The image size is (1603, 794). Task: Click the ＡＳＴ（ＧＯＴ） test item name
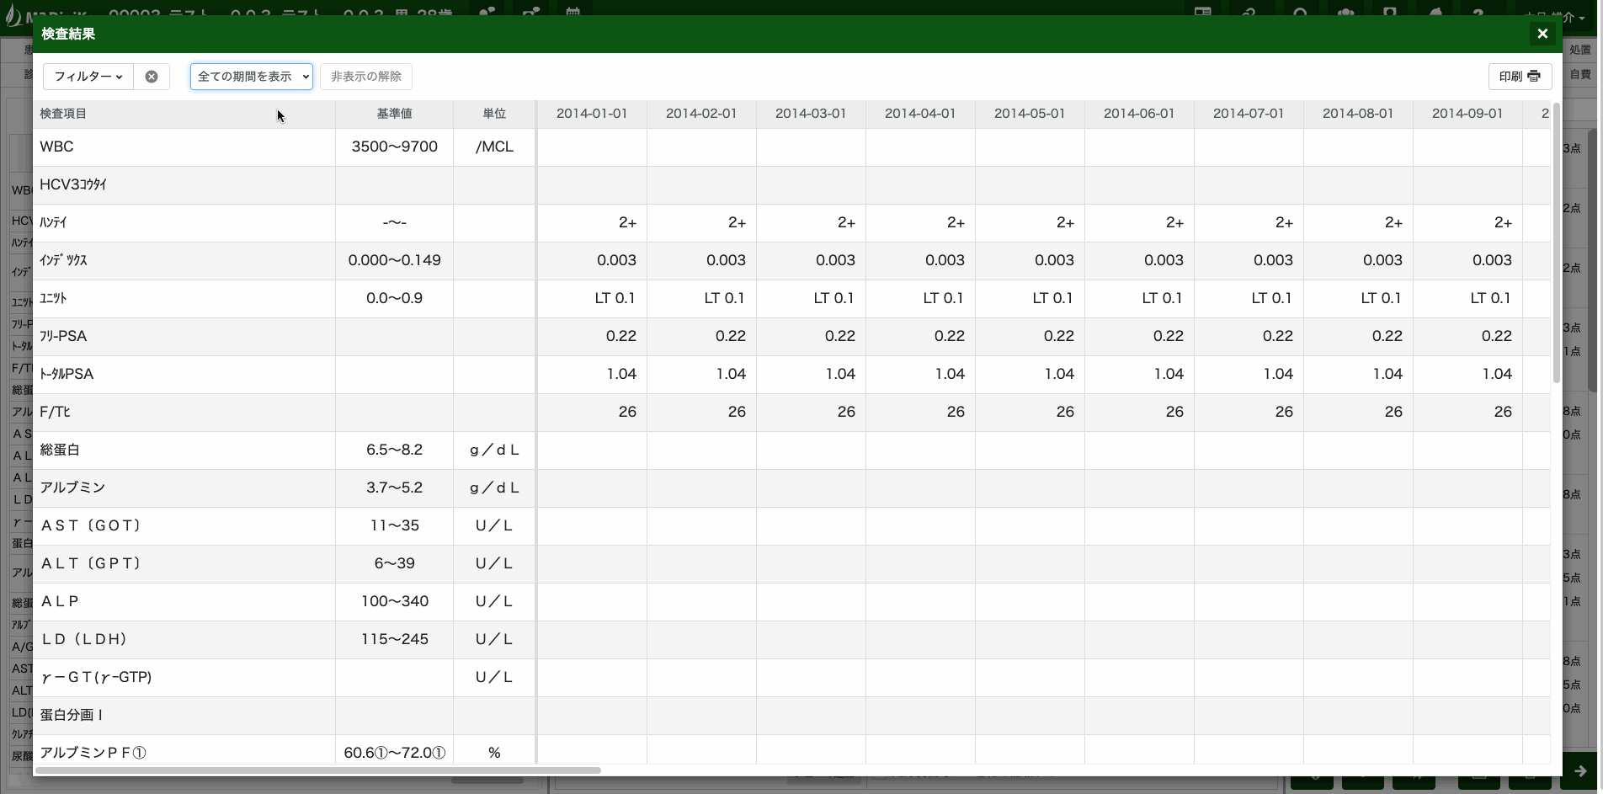pos(91,525)
